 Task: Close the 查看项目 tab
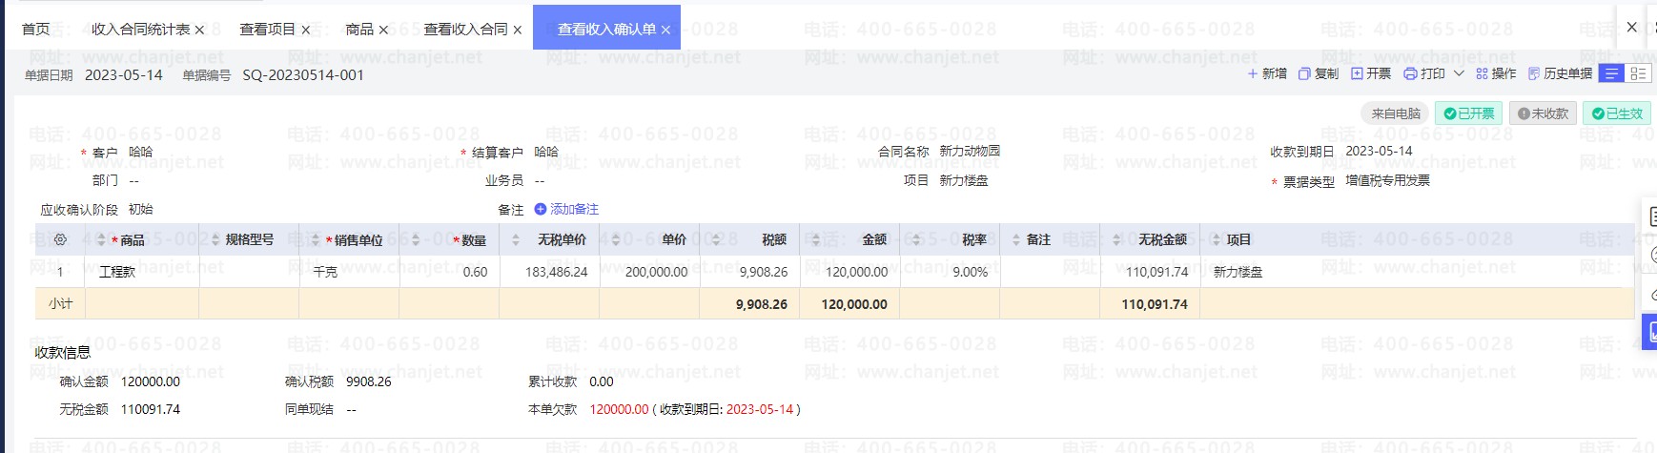[305, 31]
